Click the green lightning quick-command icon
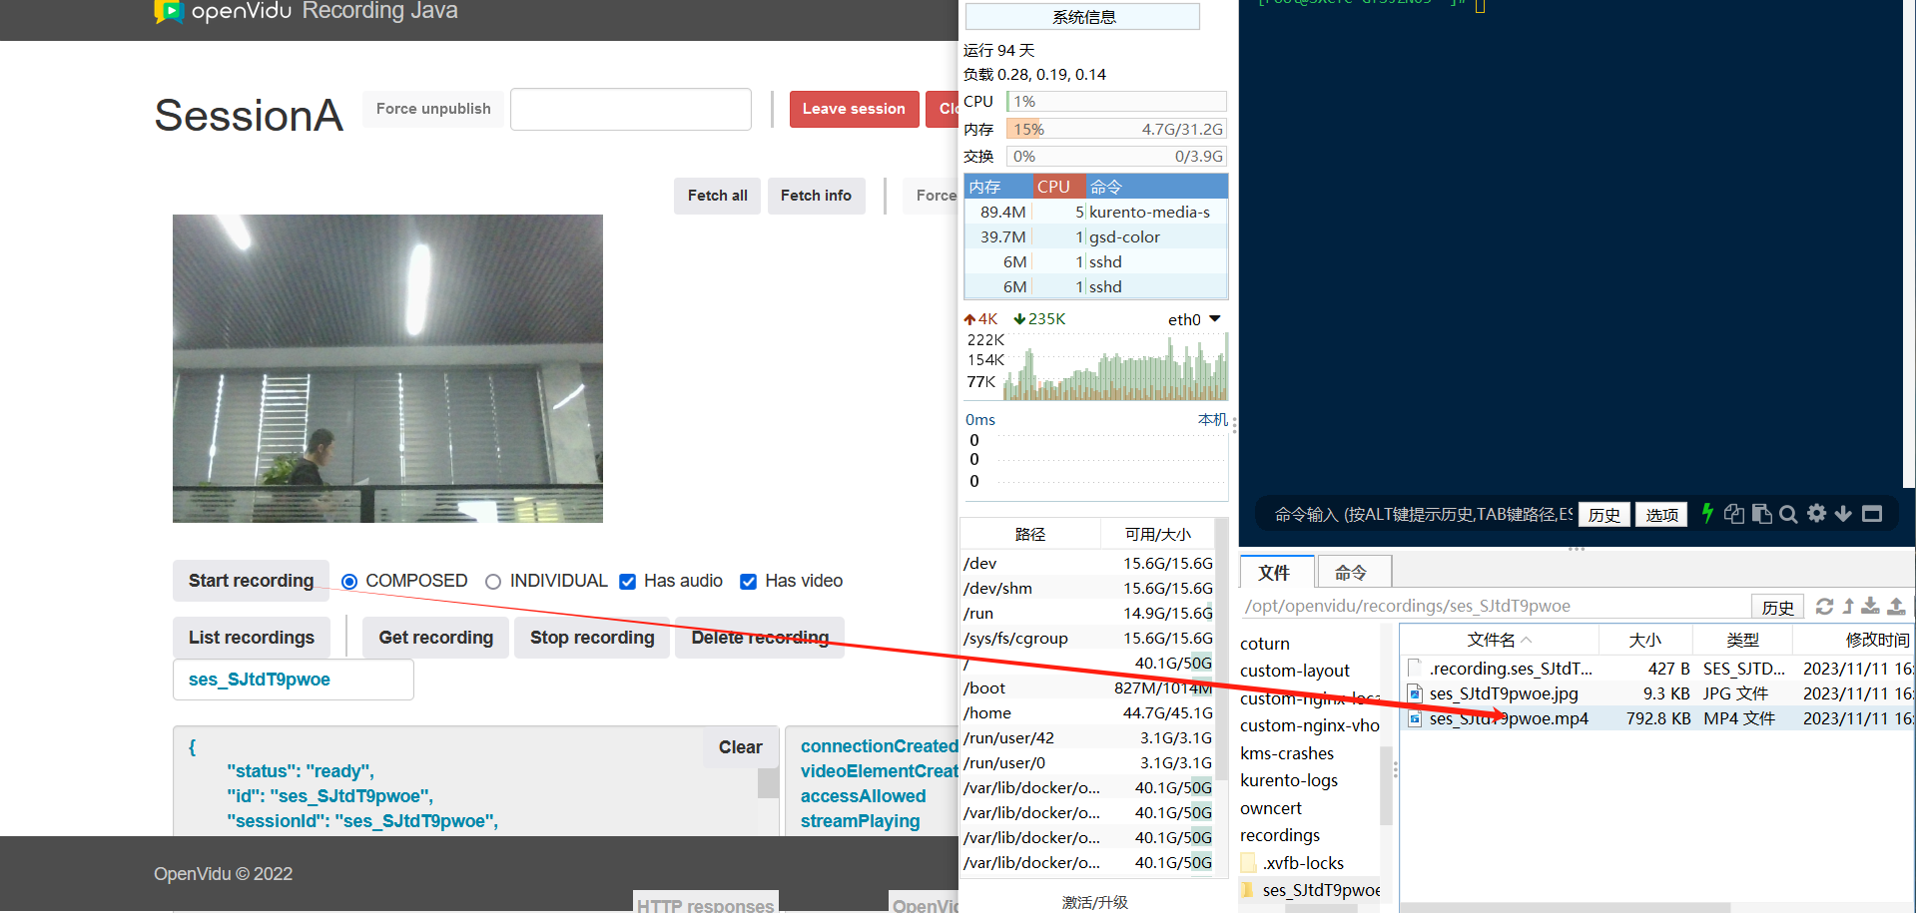1916x913 pixels. coord(1707,513)
